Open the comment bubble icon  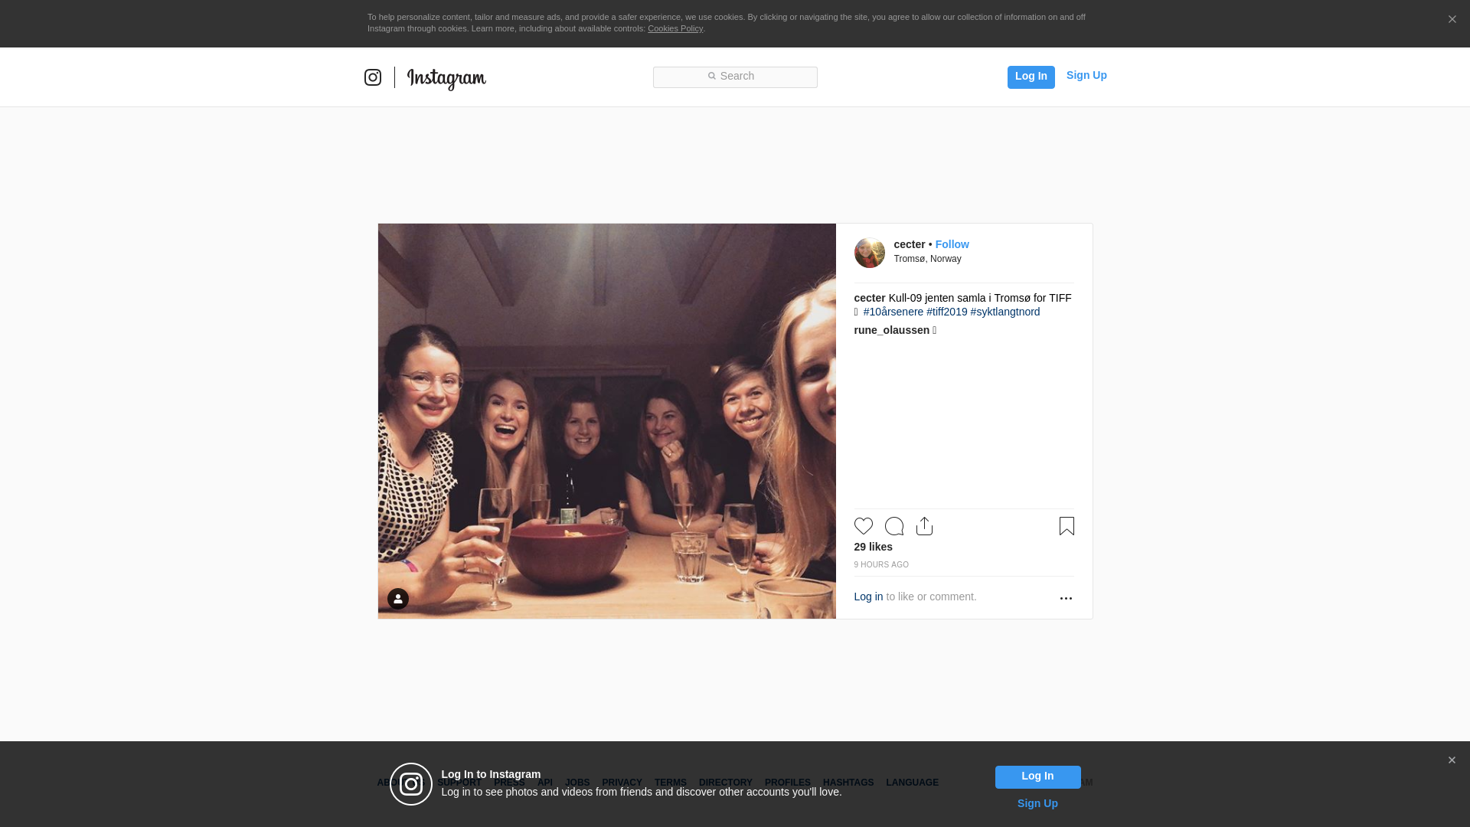click(x=893, y=526)
